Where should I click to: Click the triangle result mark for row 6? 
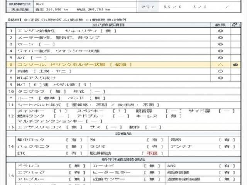coord(220,64)
